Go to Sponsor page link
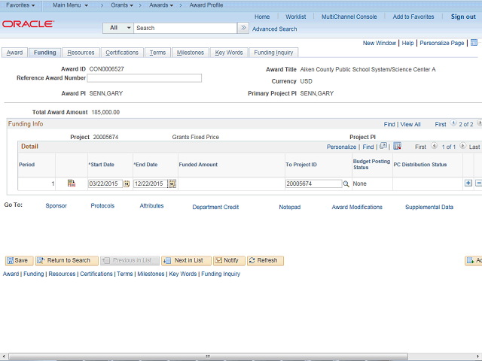 point(56,206)
